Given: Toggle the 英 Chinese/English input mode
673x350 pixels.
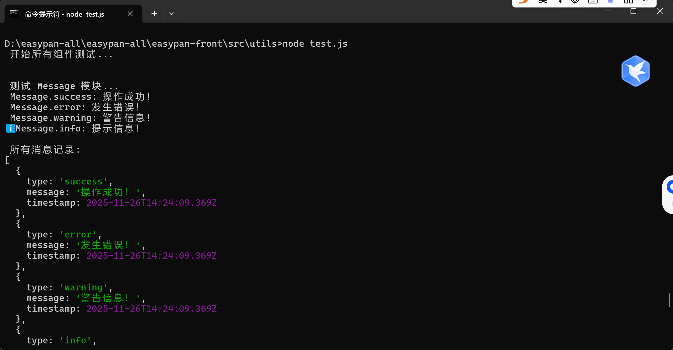Looking at the screenshot, I should coord(543,2).
